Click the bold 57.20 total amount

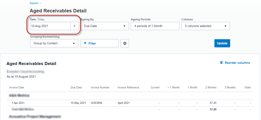point(213,109)
